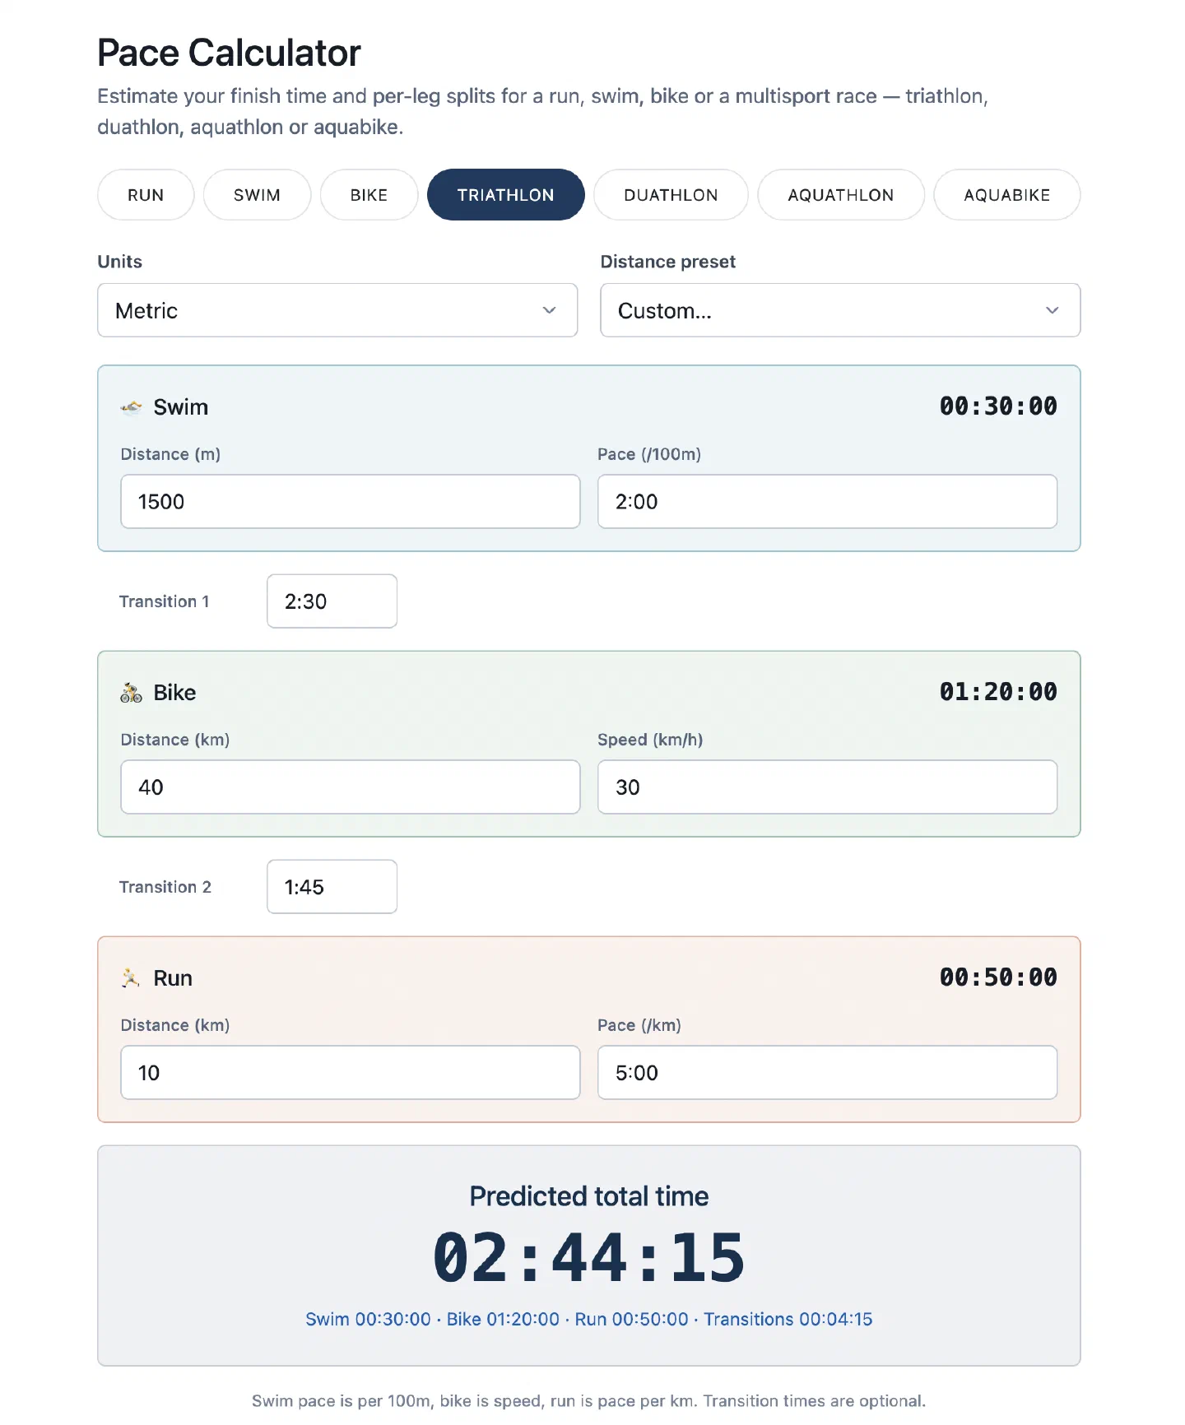Click the Bike split time 01:20:00 in Bike card
Image resolution: width=1185 pixels, height=1425 pixels.
pos(998,692)
